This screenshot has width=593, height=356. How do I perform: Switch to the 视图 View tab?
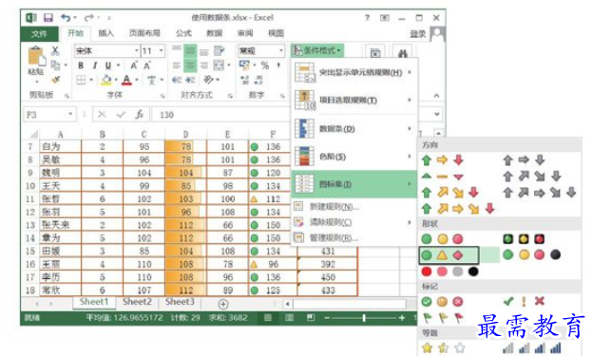point(276,33)
